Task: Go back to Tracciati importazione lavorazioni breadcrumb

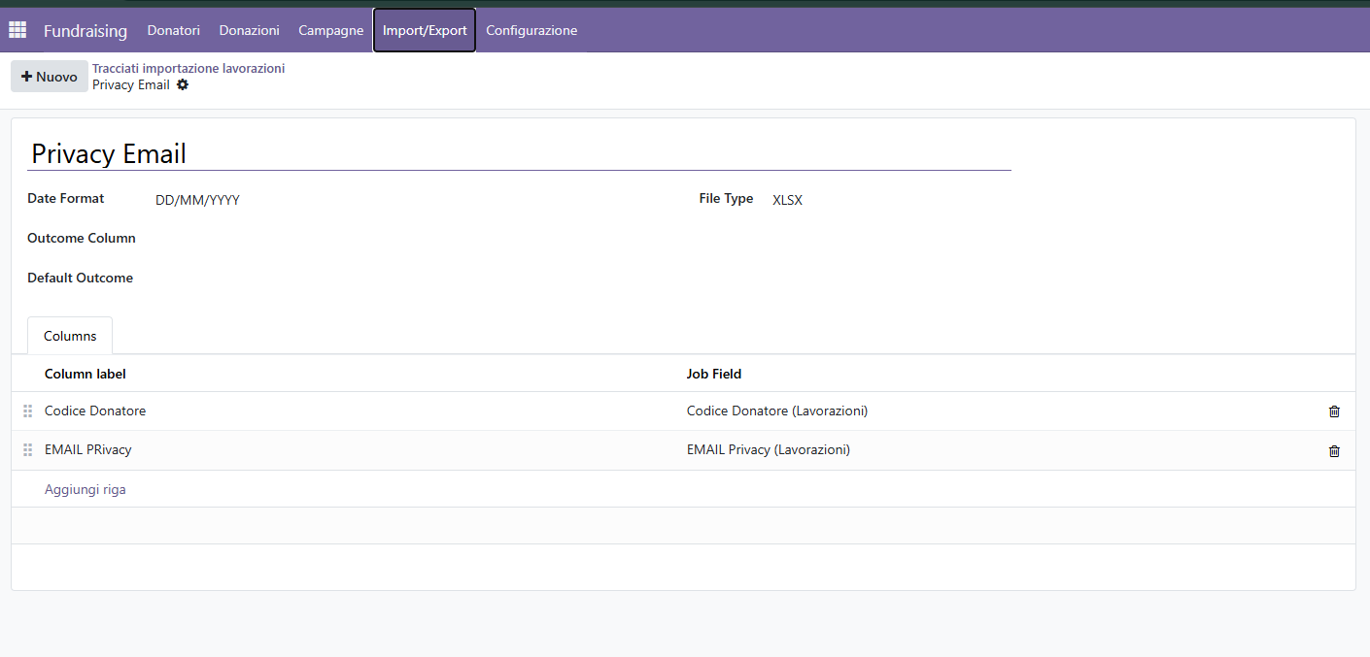Action: [188, 68]
